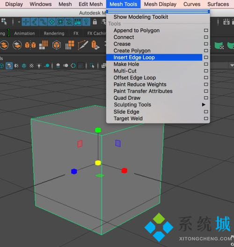This screenshot has height=247, width=234.
Task: Click the yellow center manipulator handle
Action: point(98,163)
